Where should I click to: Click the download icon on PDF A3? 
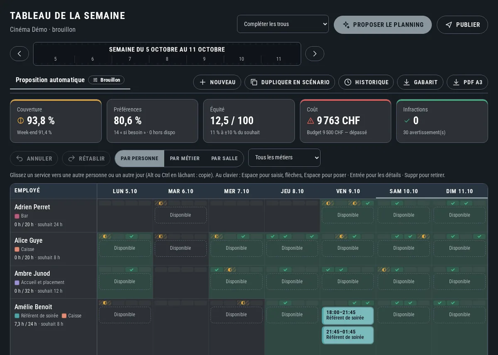pos(456,82)
